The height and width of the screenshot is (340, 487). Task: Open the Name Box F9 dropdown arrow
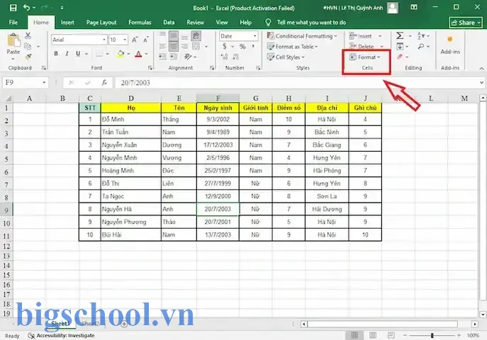tap(44, 82)
